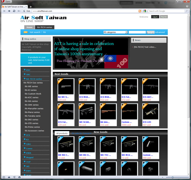The width and height of the screenshot is (191, 180).
Task: Open the Advanced search link
Action: (x=160, y=32)
